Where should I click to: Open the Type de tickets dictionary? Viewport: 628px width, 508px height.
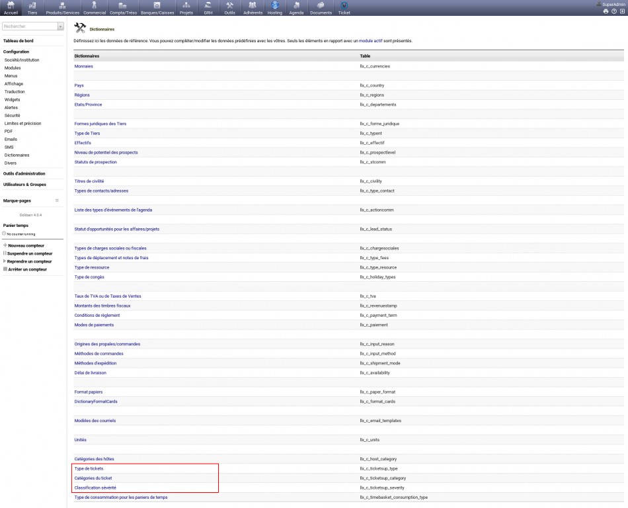tap(89, 468)
